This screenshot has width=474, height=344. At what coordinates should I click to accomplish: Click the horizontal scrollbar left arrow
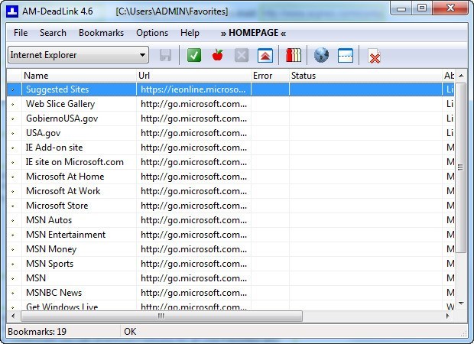pos(13,316)
